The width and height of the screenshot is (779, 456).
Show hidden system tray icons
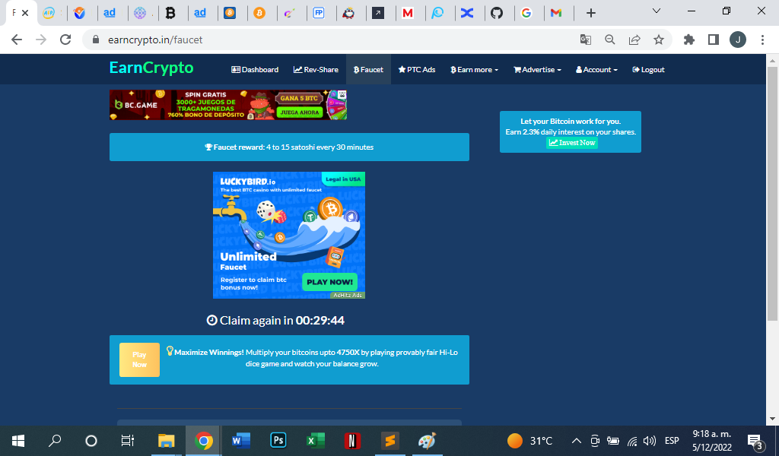(x=577, y=441)
